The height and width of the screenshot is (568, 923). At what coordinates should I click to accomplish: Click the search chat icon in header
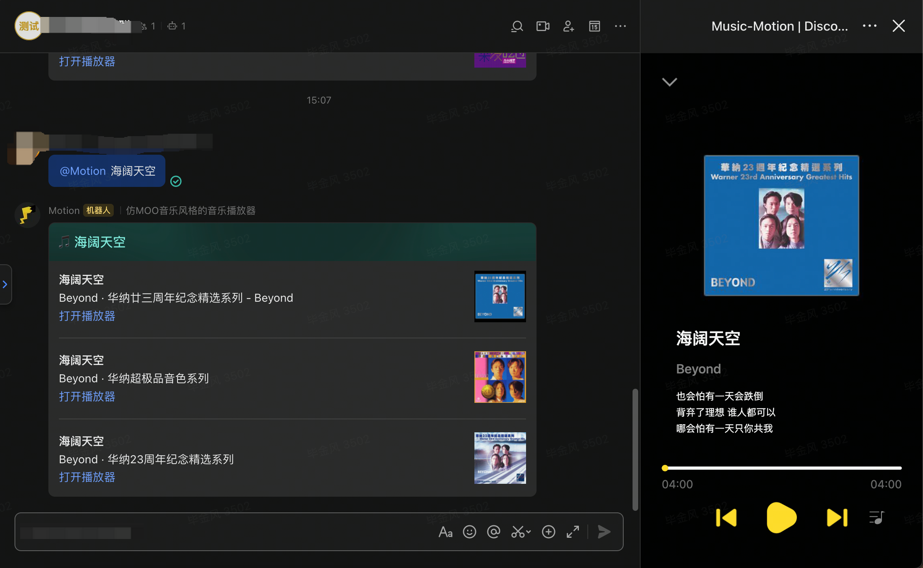click(x=517, y=27)
